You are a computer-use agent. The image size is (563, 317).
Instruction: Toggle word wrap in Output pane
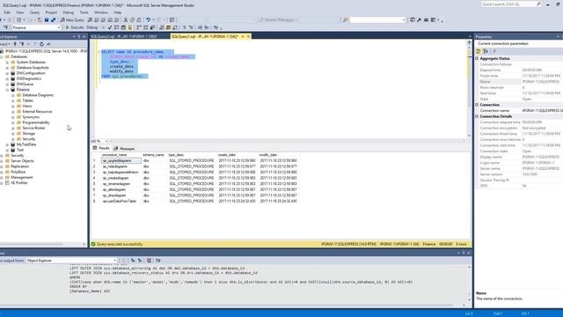pyautogui.click(x=158, y=261)
